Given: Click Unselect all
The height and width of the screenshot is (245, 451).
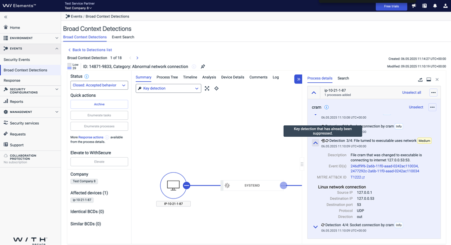Looking at the screenshot, I should pyautogui.click(x=412, y=92).
